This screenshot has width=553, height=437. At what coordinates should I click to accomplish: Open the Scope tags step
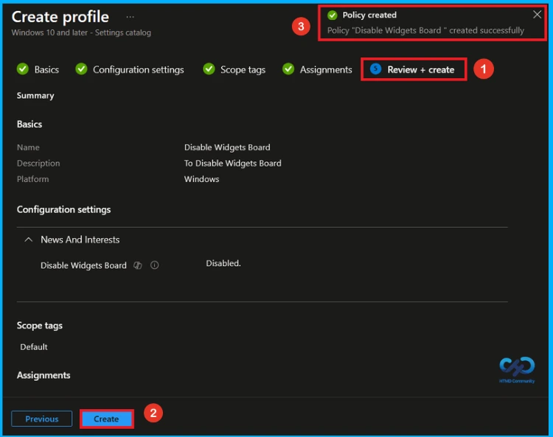click(234, 69)
